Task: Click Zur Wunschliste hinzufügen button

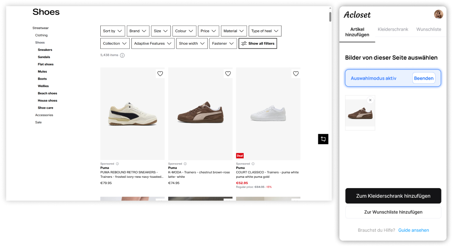Action: coord(393,212)
